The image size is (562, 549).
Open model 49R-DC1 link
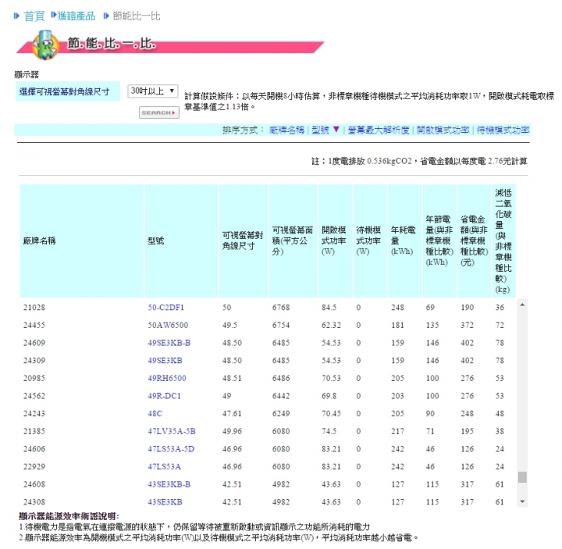(164, 396)
